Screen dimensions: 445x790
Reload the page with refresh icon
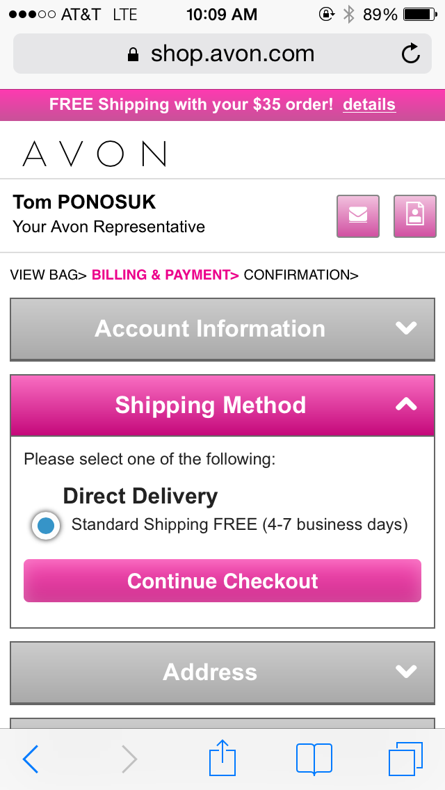411,54
